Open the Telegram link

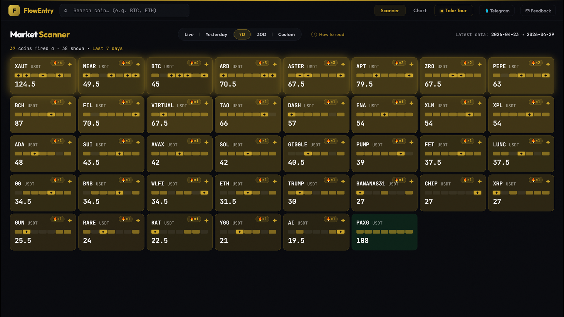(497, 11)
